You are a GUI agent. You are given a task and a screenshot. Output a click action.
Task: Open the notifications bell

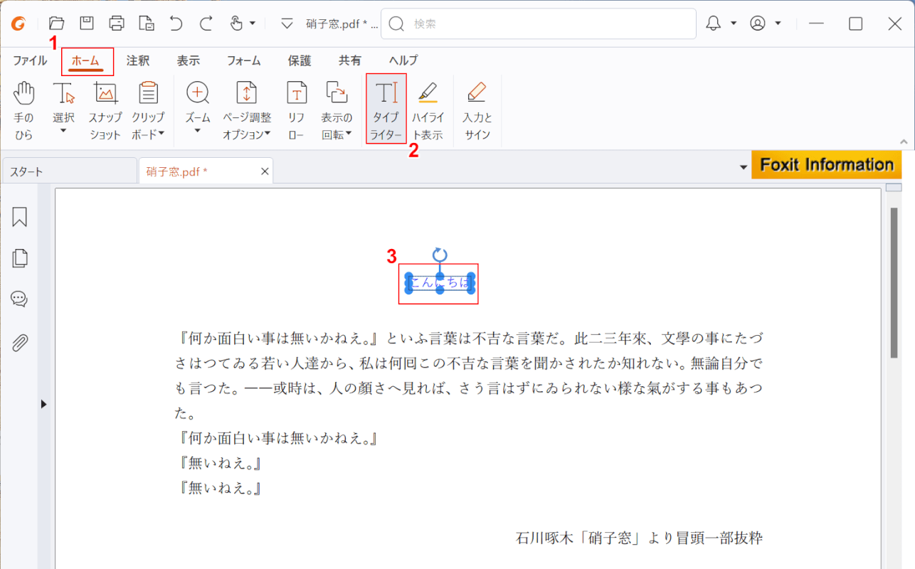(713, 23)
